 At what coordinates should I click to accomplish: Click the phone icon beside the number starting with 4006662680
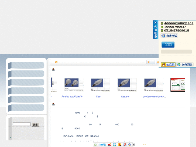[162, 23]
